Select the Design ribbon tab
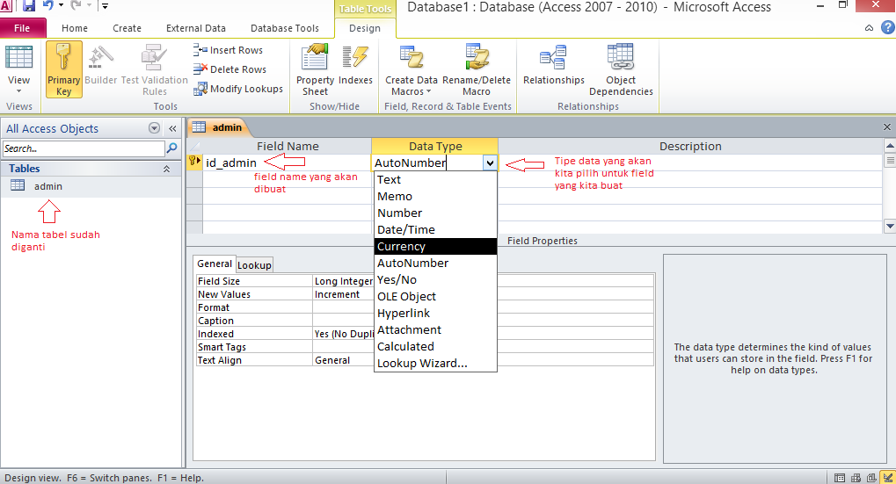This screenshot has height=484, width=896. 365,28
